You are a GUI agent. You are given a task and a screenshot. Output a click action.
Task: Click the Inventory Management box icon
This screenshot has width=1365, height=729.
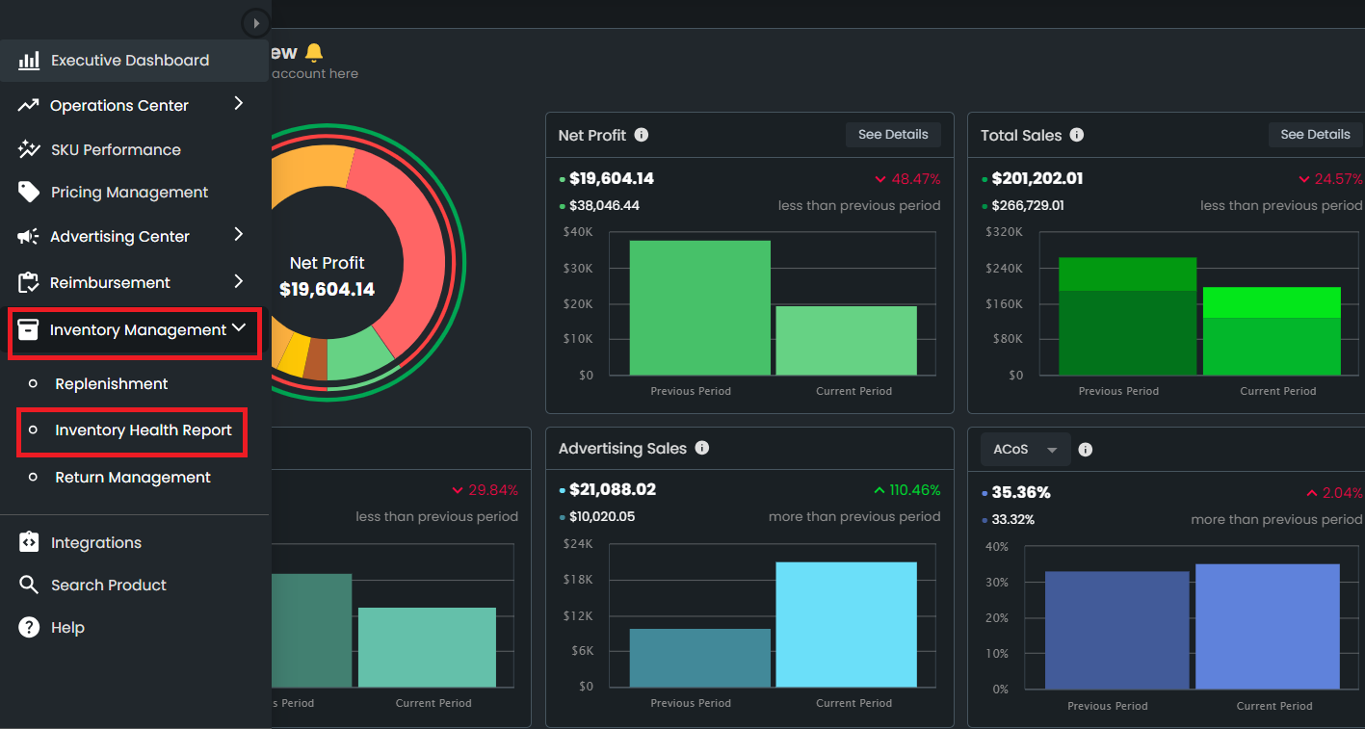tap(28, 329)
